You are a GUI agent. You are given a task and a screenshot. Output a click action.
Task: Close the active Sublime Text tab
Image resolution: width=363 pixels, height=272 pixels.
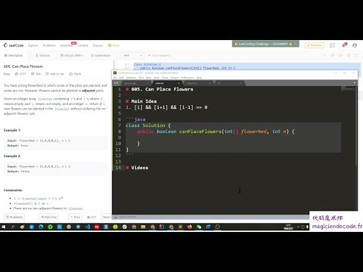click(178, 83)
